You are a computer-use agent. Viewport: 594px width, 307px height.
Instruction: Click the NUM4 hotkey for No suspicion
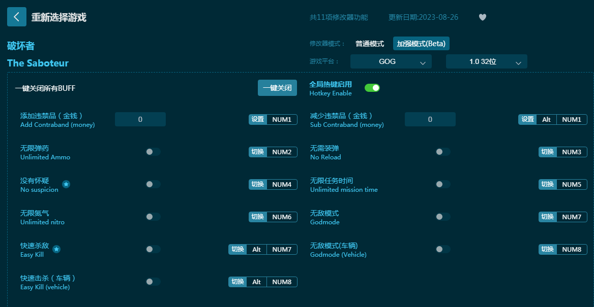[x=282, y=185]
